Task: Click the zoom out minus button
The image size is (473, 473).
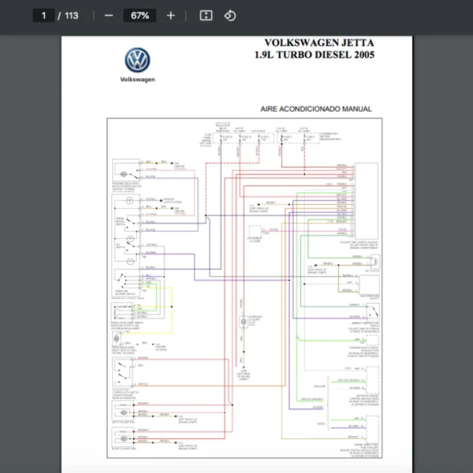Action: tap(109, 16)
